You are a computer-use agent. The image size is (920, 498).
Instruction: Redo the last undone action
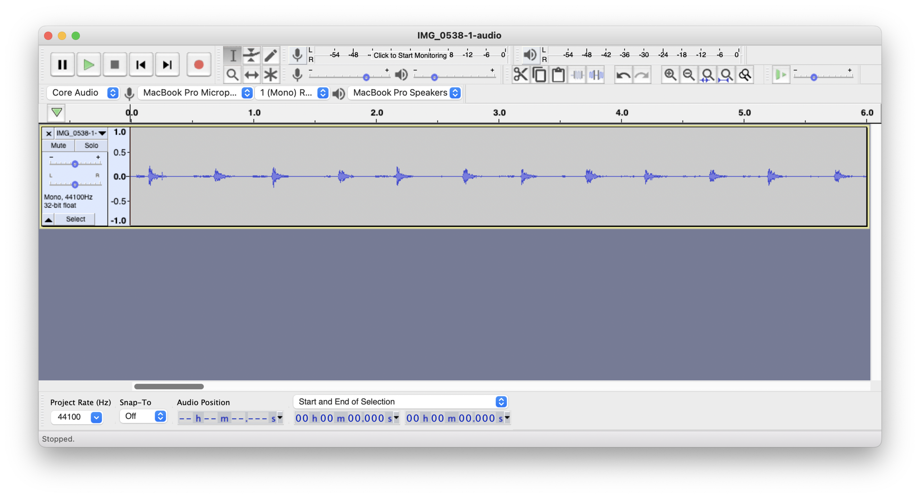[x=642, y=75]
